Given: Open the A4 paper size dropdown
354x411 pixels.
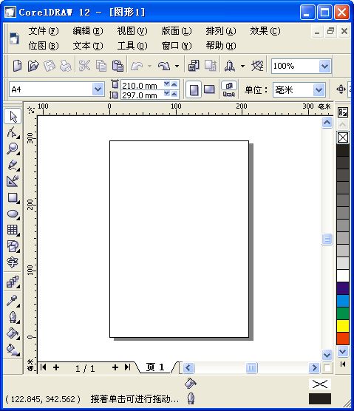Looking at the screenshot, I should [x=98, y=89].
